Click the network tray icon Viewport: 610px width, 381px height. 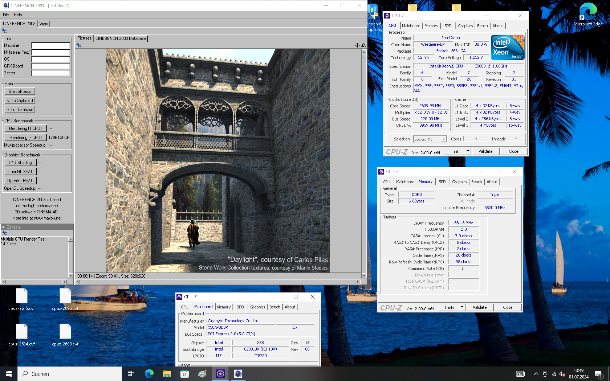tap(554, 374)
